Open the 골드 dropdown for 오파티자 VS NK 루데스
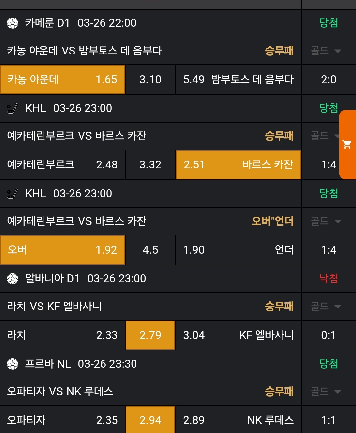356x433 pixels. (326, 392)
